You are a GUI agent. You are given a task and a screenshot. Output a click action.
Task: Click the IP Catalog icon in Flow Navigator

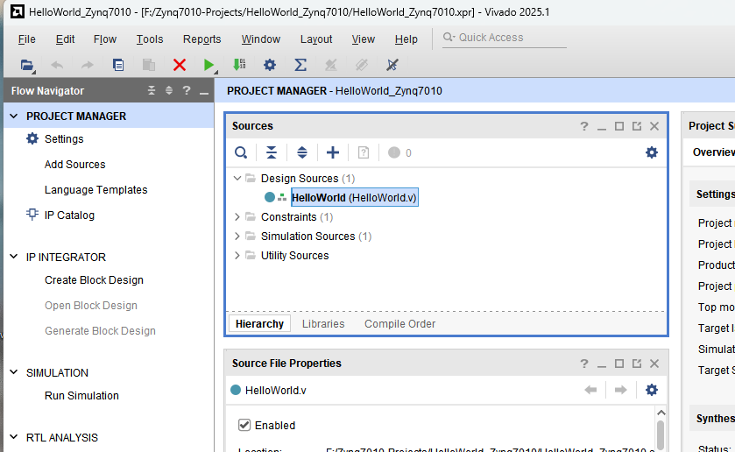click(x=32, y=215)
